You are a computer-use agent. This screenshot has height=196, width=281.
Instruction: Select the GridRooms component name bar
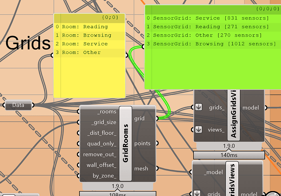[x=125, y=143]
